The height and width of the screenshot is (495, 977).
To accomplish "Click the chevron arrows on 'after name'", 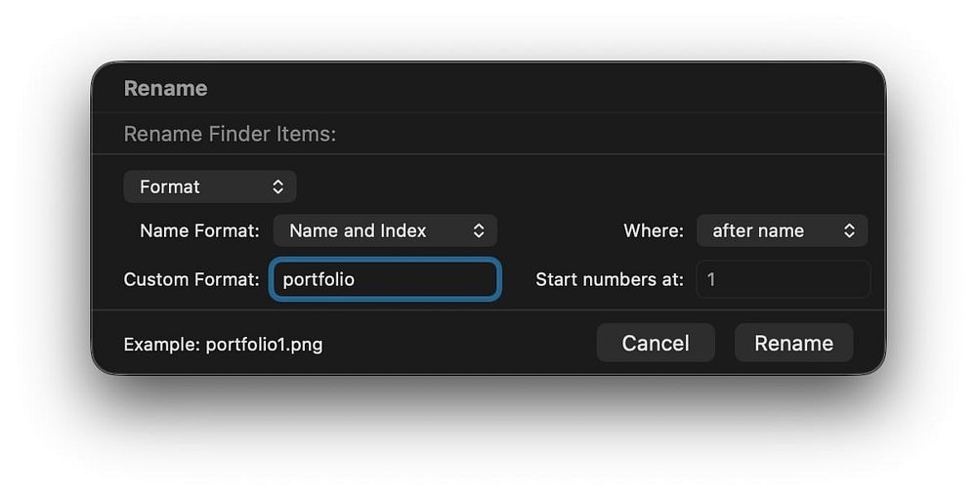I will point(849,230).
